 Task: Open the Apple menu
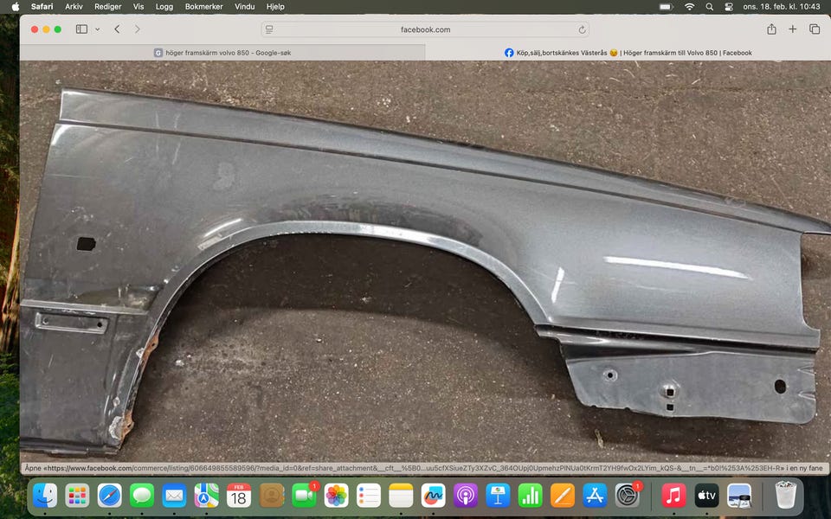[15, 6]
